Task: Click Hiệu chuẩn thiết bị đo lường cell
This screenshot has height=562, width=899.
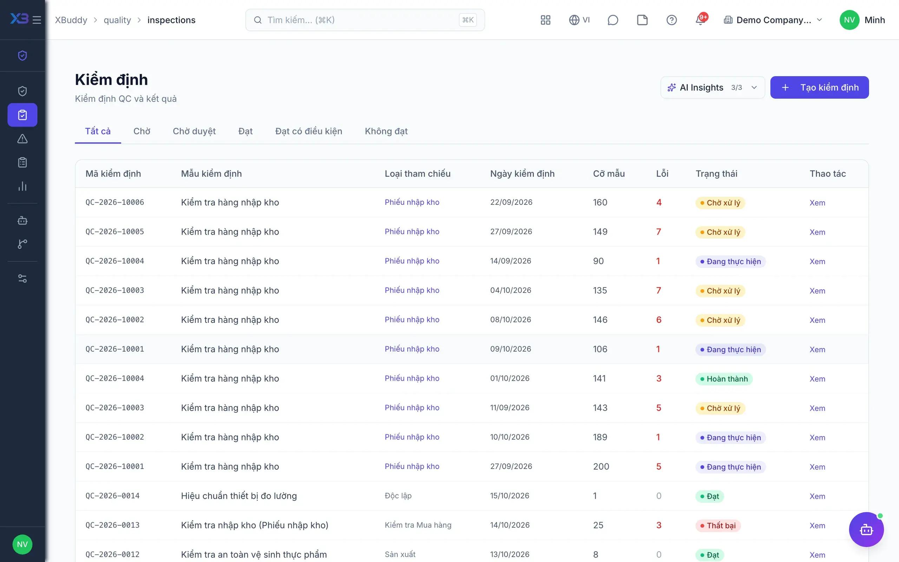Action: pos(239,496)
